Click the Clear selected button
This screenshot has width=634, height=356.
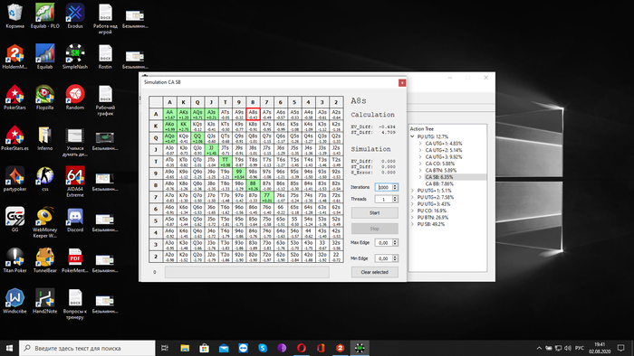pyautogui.click(x=374, y=272)
